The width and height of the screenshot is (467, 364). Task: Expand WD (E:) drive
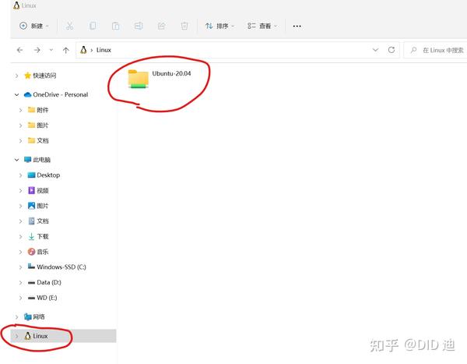pyautogui.click(x=20, y=298)
